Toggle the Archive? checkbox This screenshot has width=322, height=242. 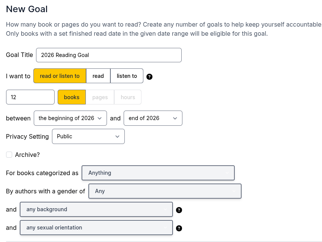tap(9, 155)
